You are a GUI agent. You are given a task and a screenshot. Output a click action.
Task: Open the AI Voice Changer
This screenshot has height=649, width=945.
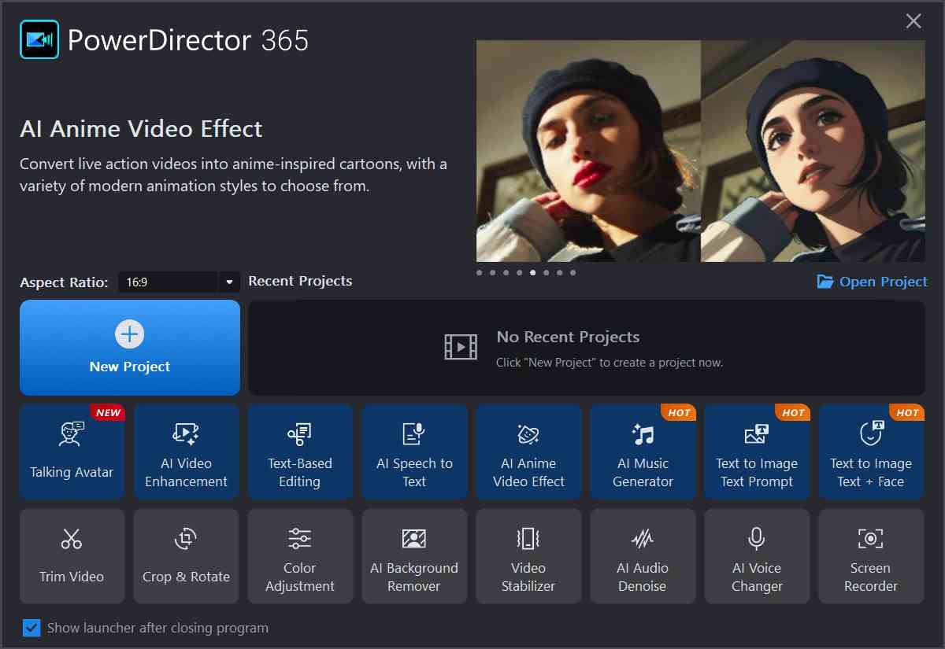pyautogui.click(x=757, y=556)
